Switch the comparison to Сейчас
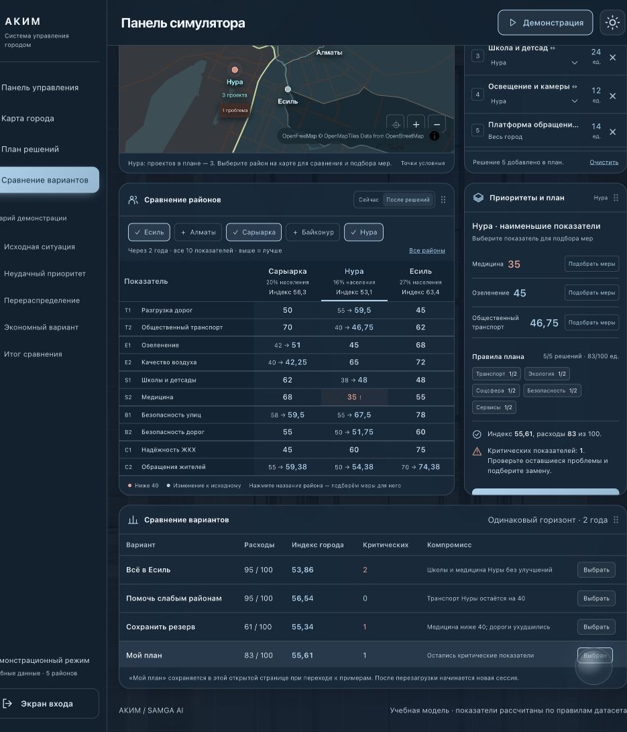The width and height of the screenshot is (627, 732). pos(369,200)
